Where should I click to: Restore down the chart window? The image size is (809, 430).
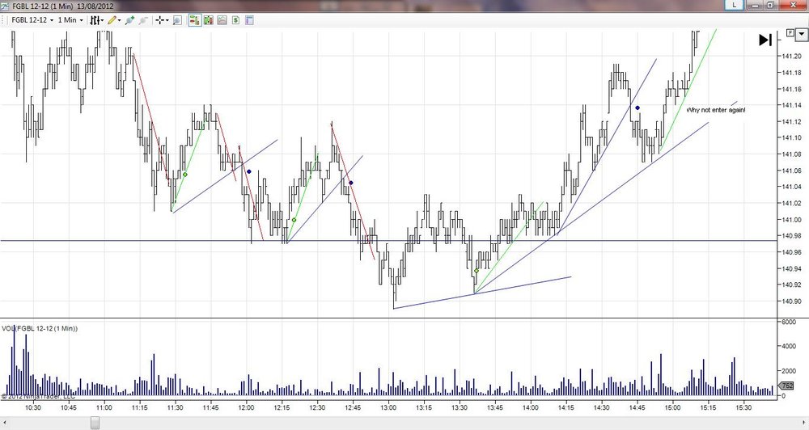(770, 5)
